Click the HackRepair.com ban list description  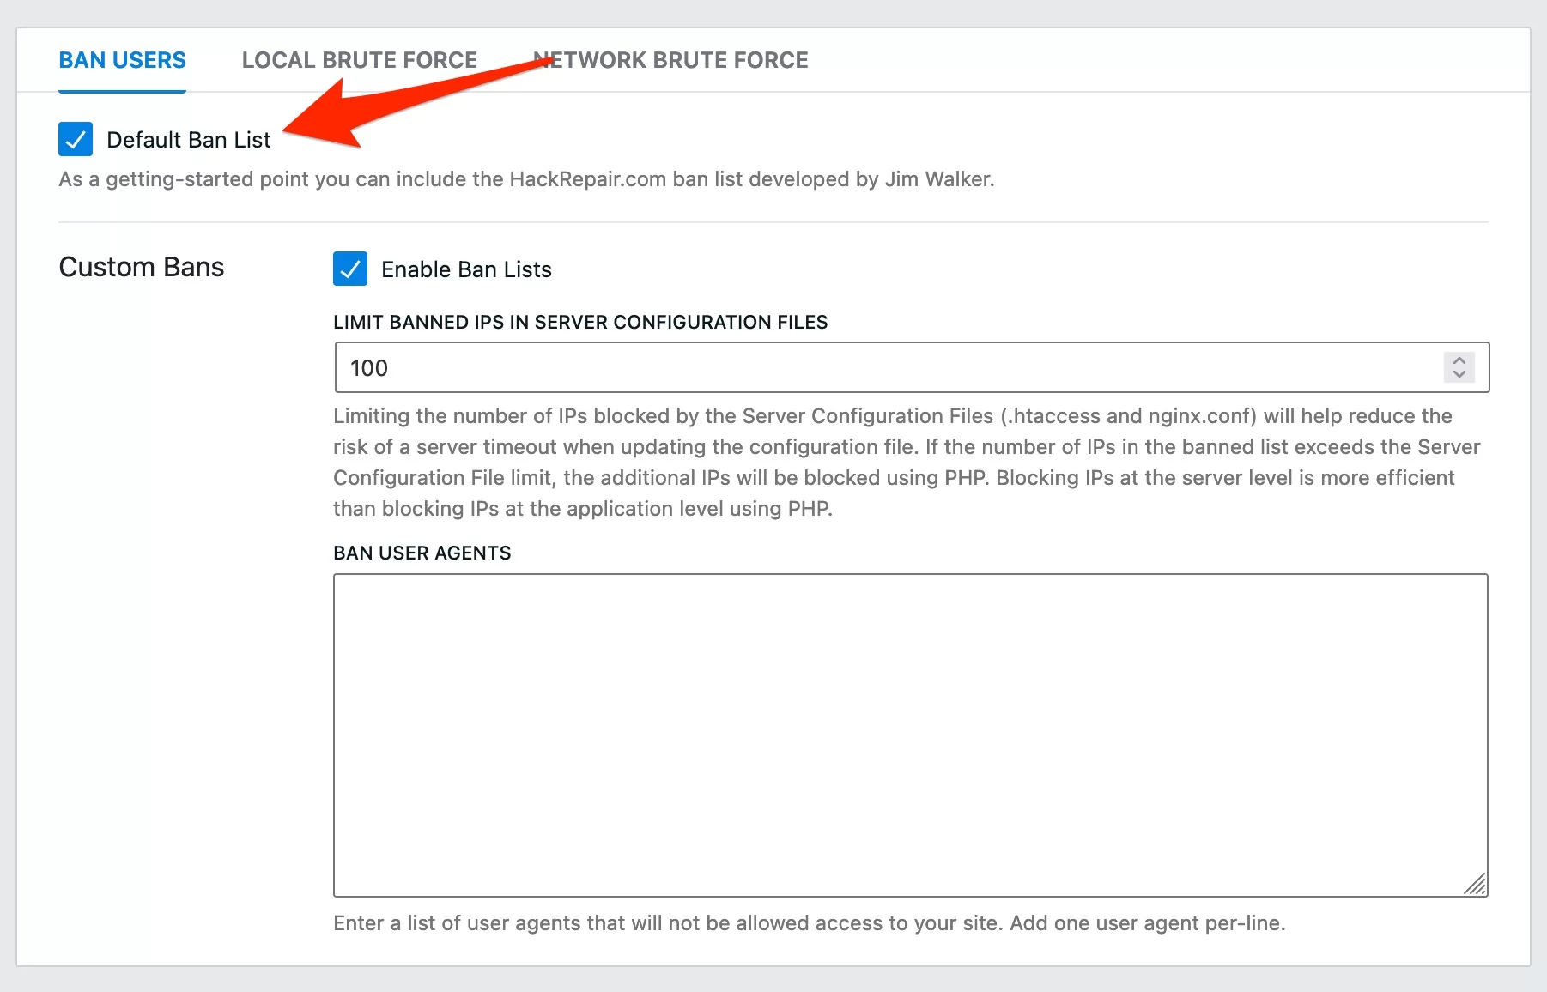click(x=526, y=179)
